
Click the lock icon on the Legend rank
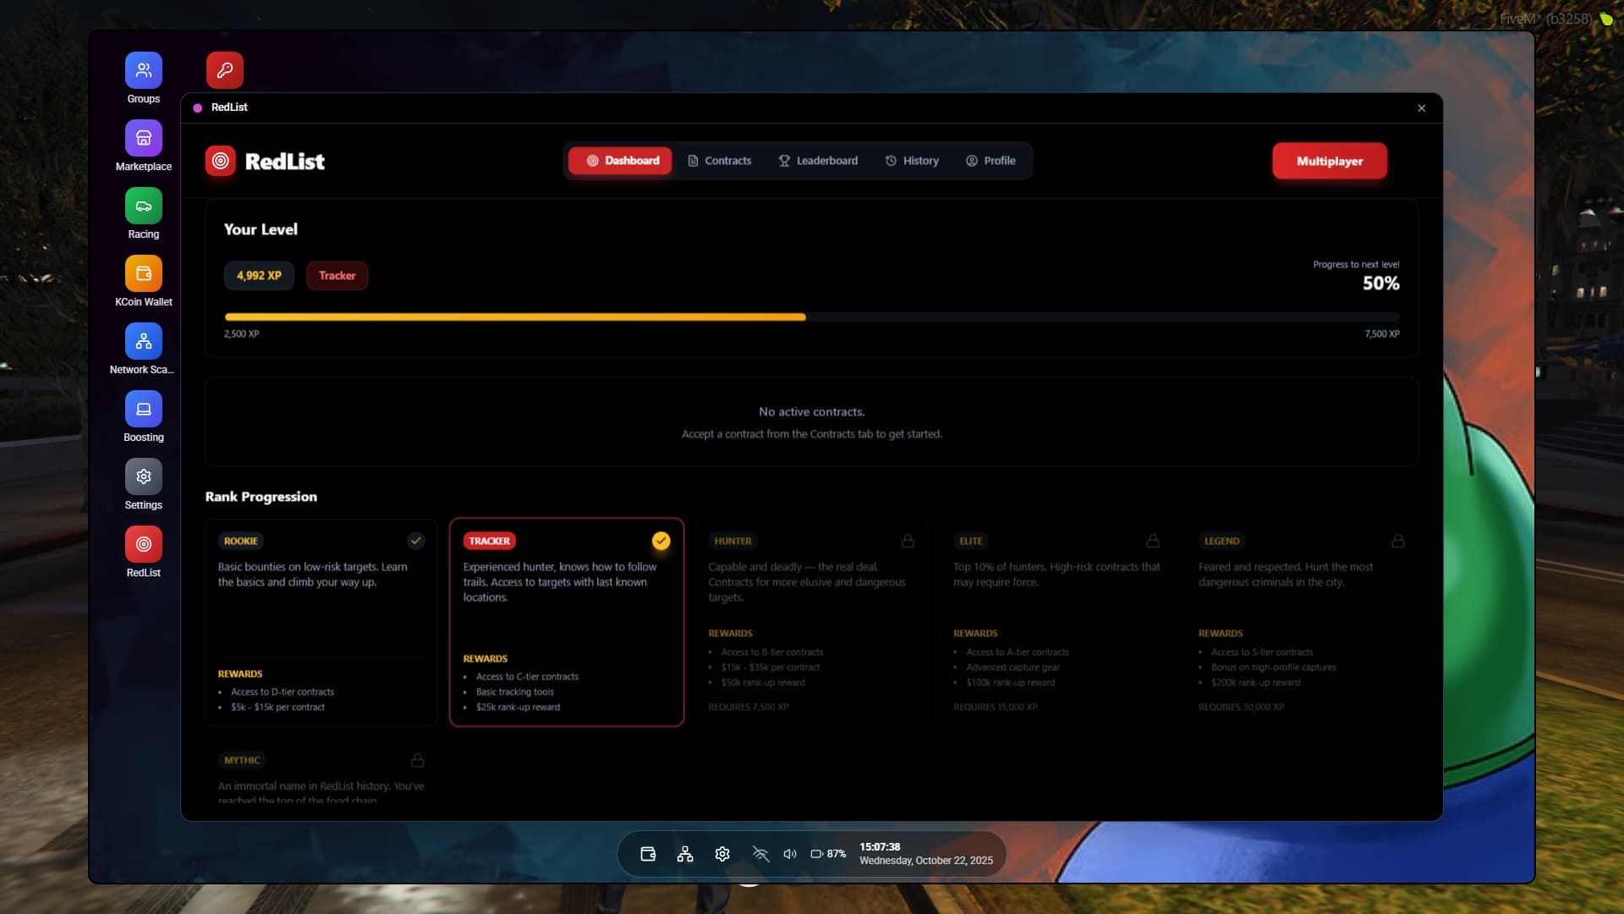[x=1397, y=540]
